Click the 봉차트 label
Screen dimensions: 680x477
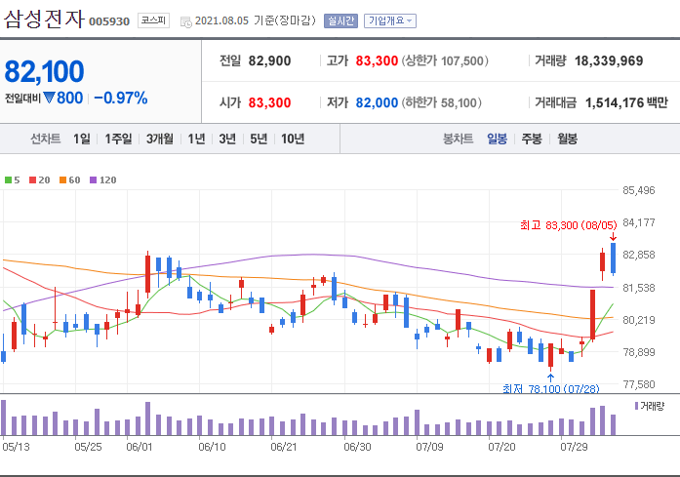click(458, 139)
